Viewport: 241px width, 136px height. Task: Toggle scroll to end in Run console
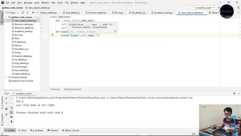(x=11, y=113)
